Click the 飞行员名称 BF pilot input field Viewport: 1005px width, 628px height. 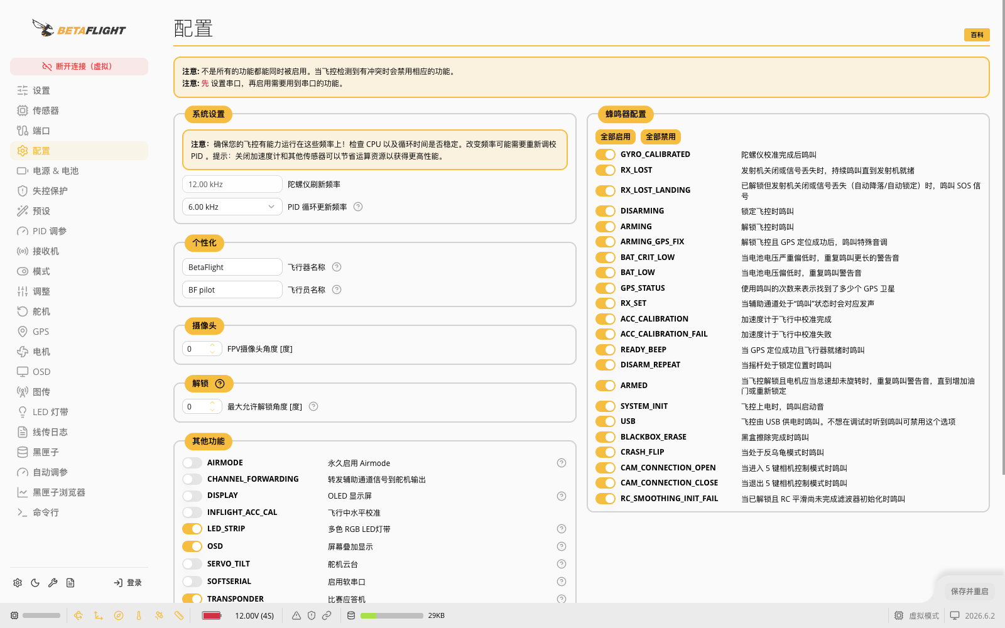pos(232,290)
